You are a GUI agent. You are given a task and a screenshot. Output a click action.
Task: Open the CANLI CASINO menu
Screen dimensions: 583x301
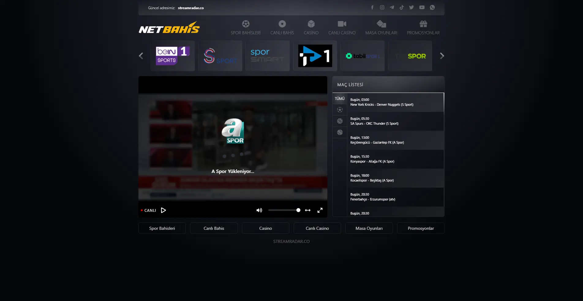coord(342,28)
